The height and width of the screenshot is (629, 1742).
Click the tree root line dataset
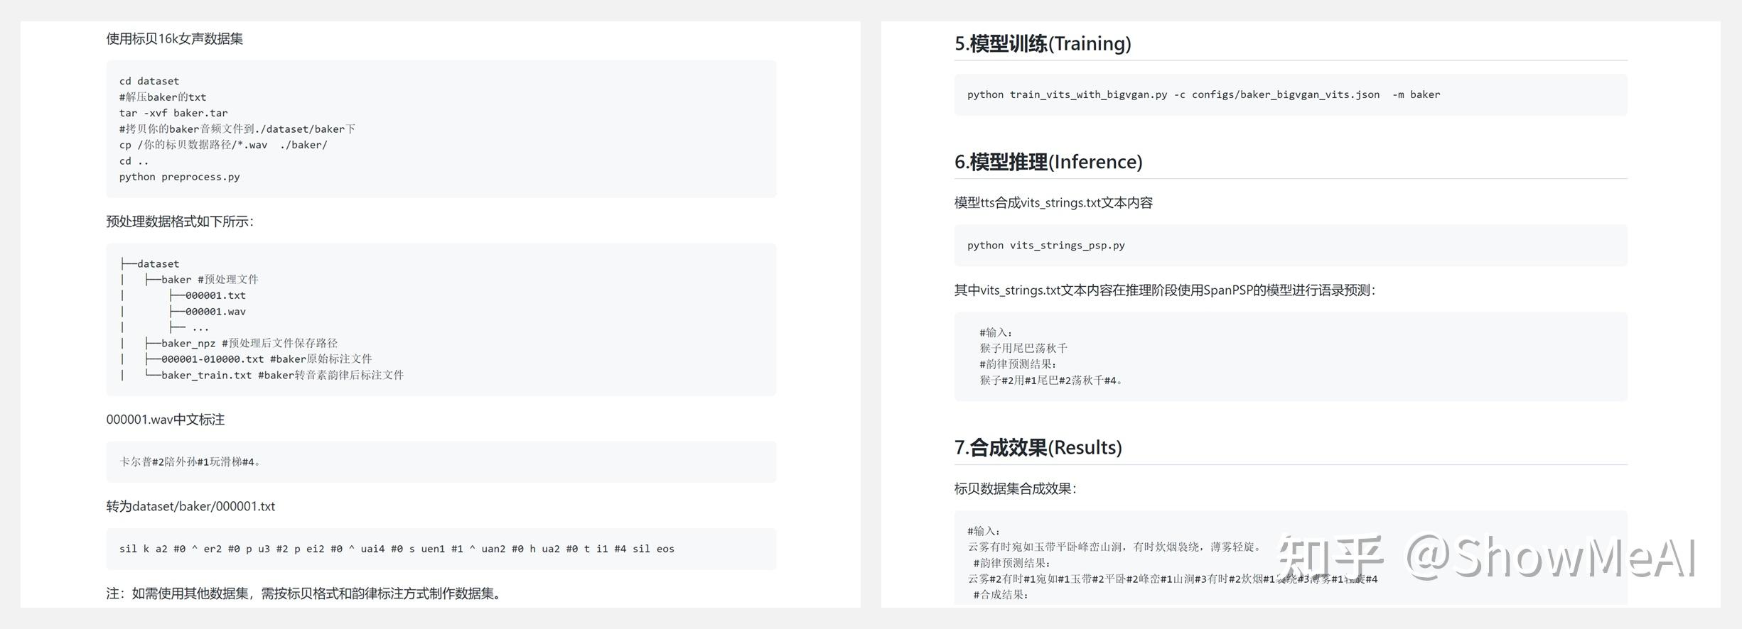[x=150, y=263]
